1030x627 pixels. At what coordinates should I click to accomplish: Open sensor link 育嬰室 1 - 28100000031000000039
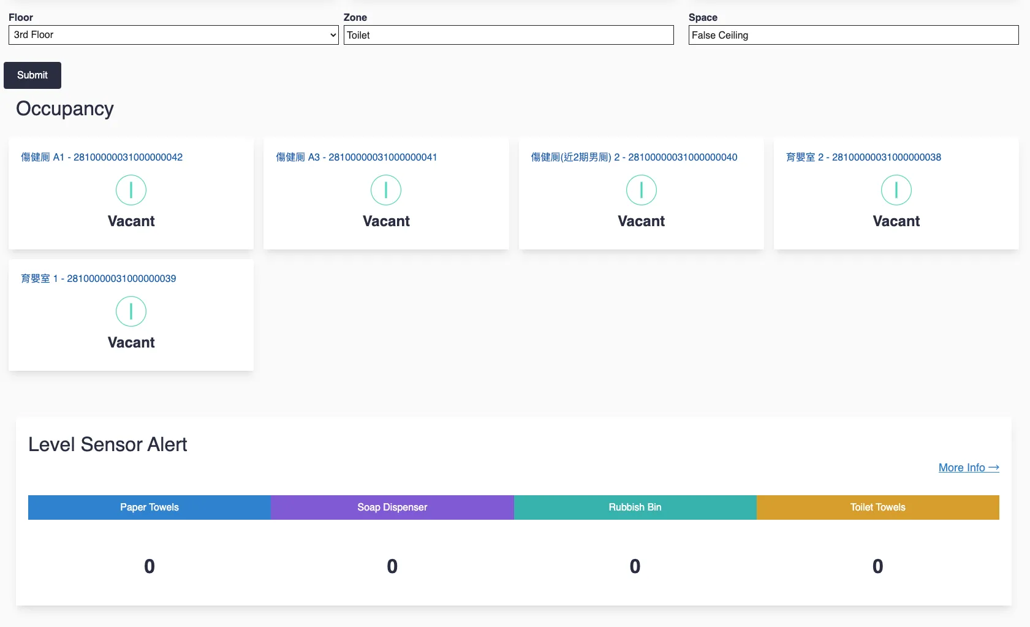(x=99, y=278)
